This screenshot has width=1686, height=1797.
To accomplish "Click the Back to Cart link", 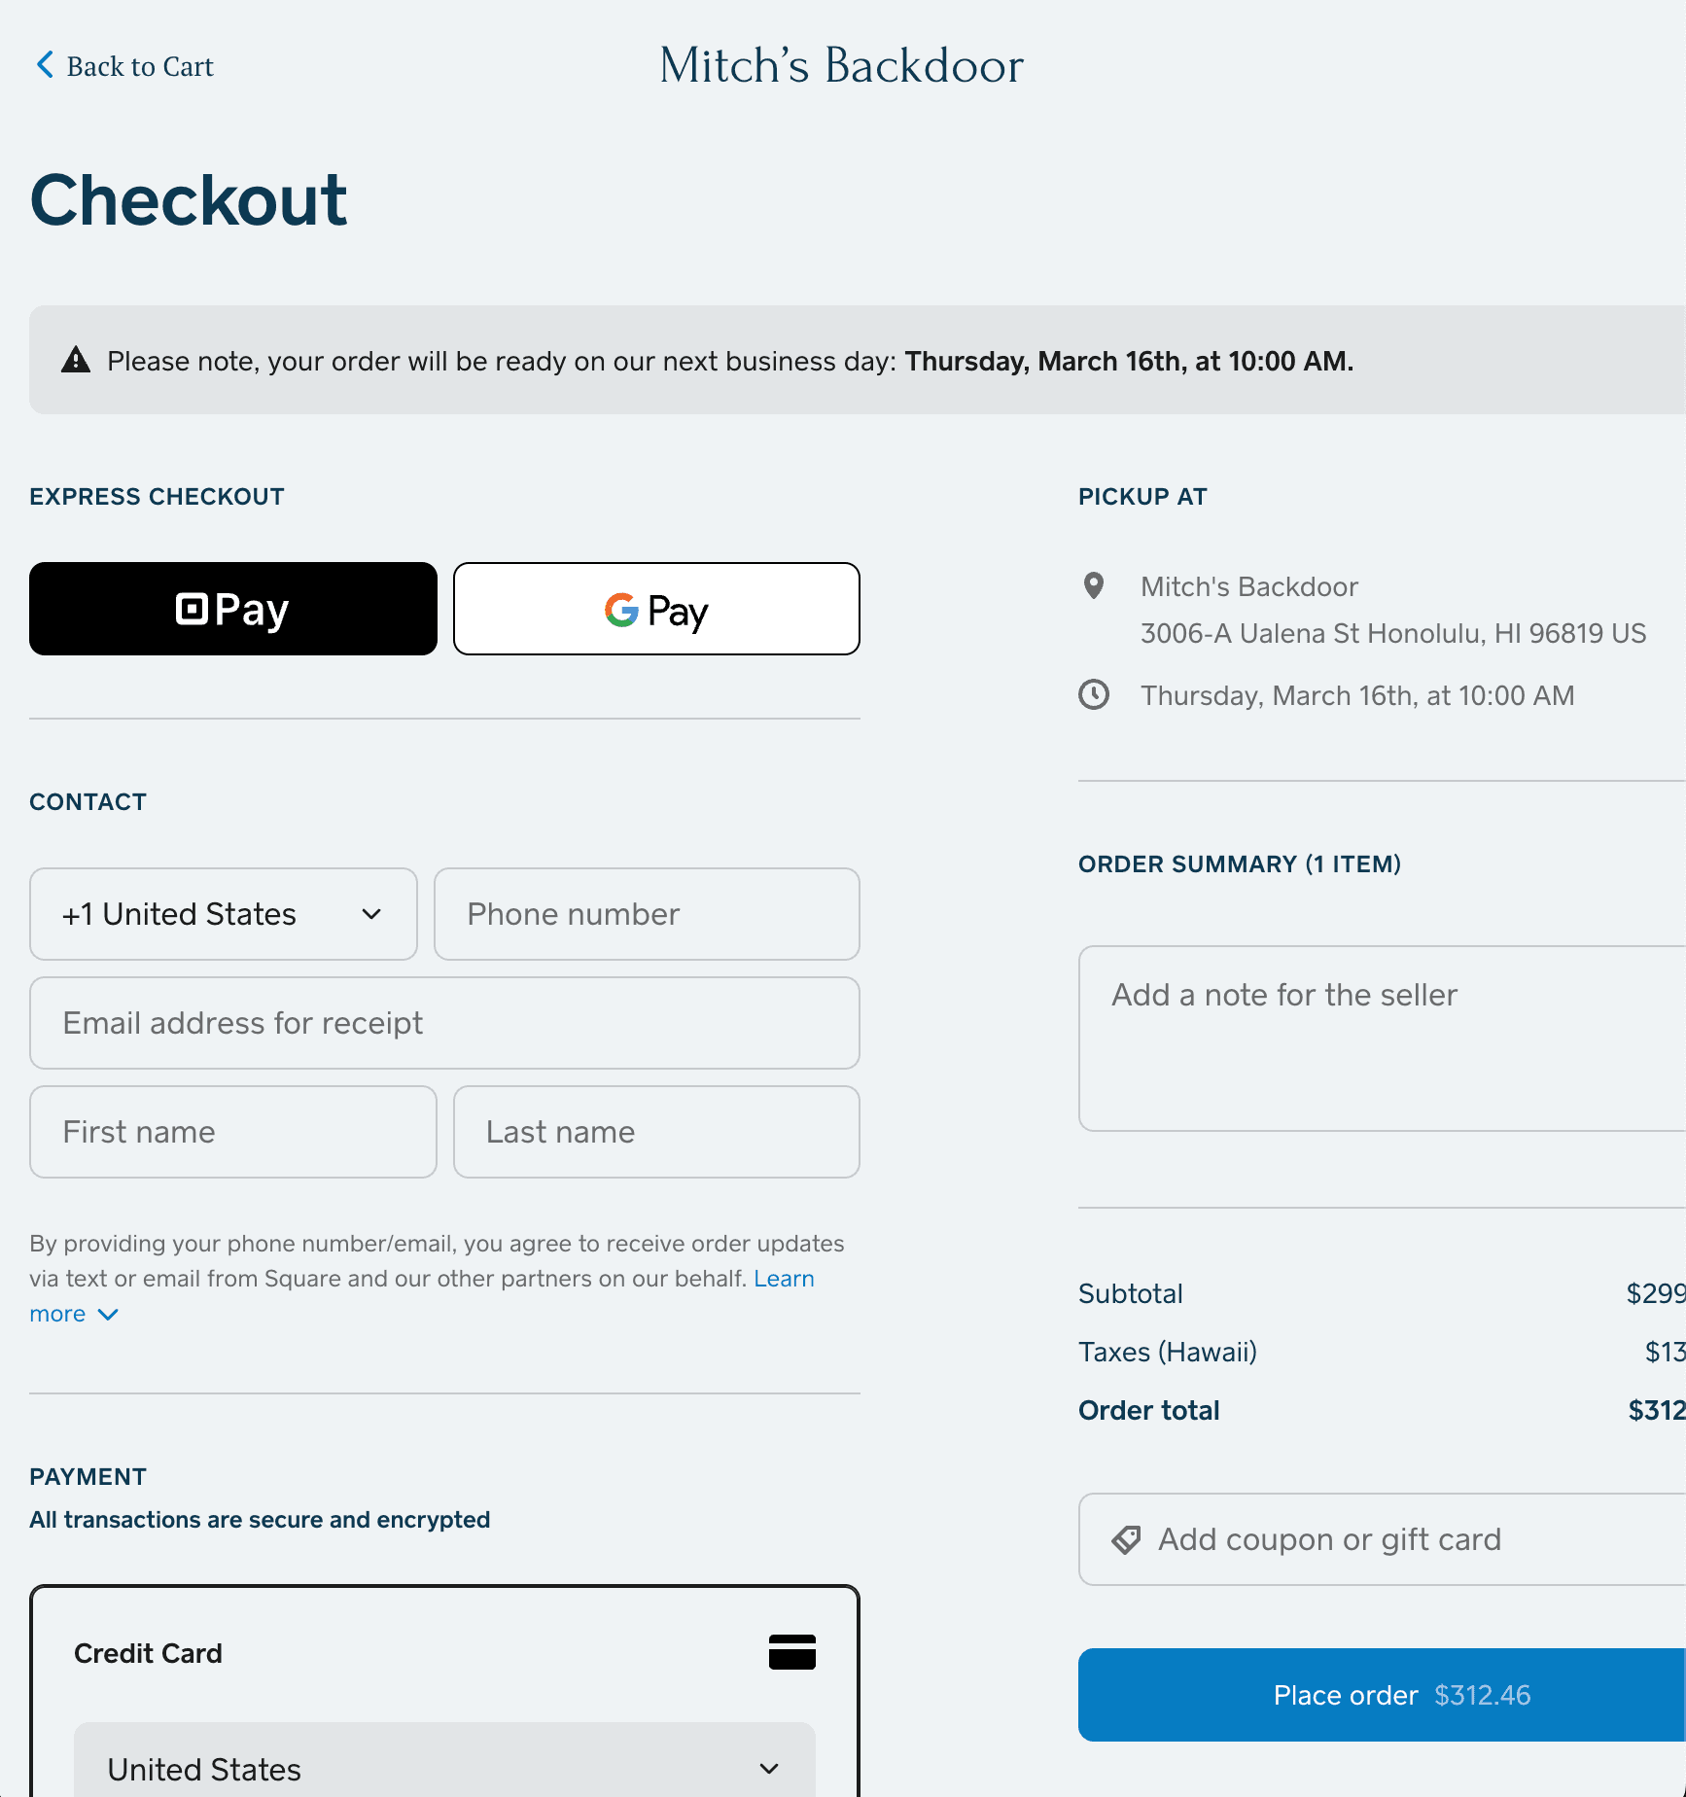I will pos(139,65).
